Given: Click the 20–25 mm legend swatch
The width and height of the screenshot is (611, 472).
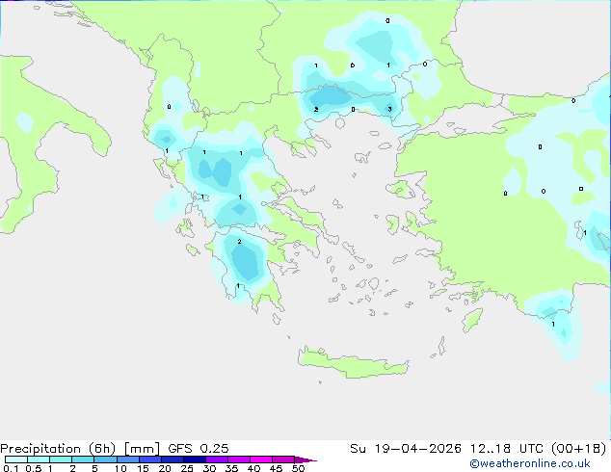Looking at the screenshot, I should pos(173,459).
